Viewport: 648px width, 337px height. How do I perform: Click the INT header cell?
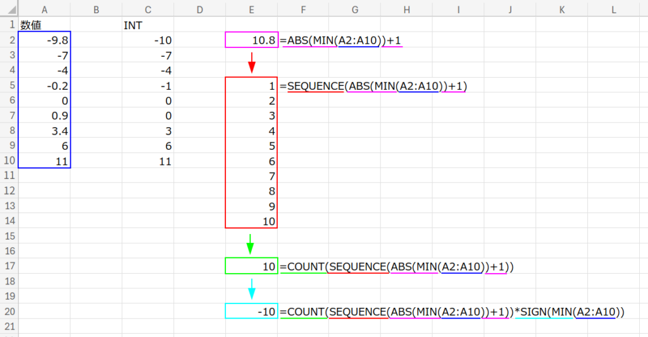148,25
